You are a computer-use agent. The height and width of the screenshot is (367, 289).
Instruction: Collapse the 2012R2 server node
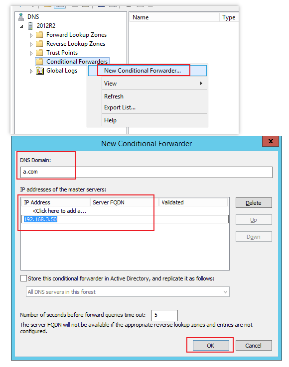[21, 26]
